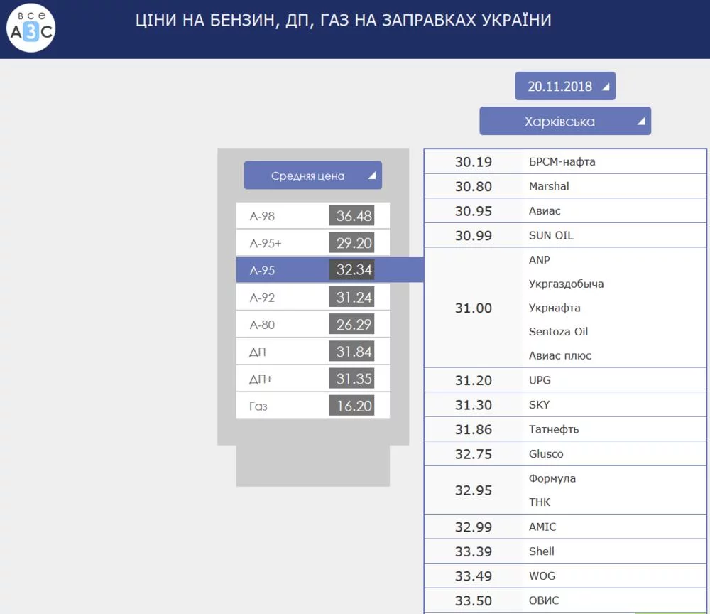Viewport: 710px width, 614px height.
Task: Select the А-98 fuel row
Action: 313,216
